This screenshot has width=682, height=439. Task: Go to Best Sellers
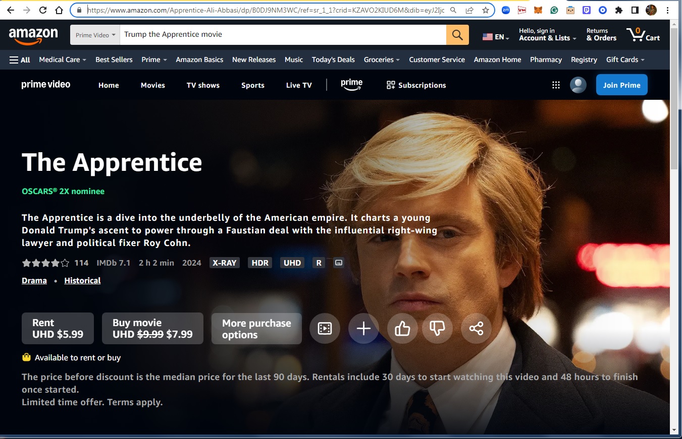point(114,59)
